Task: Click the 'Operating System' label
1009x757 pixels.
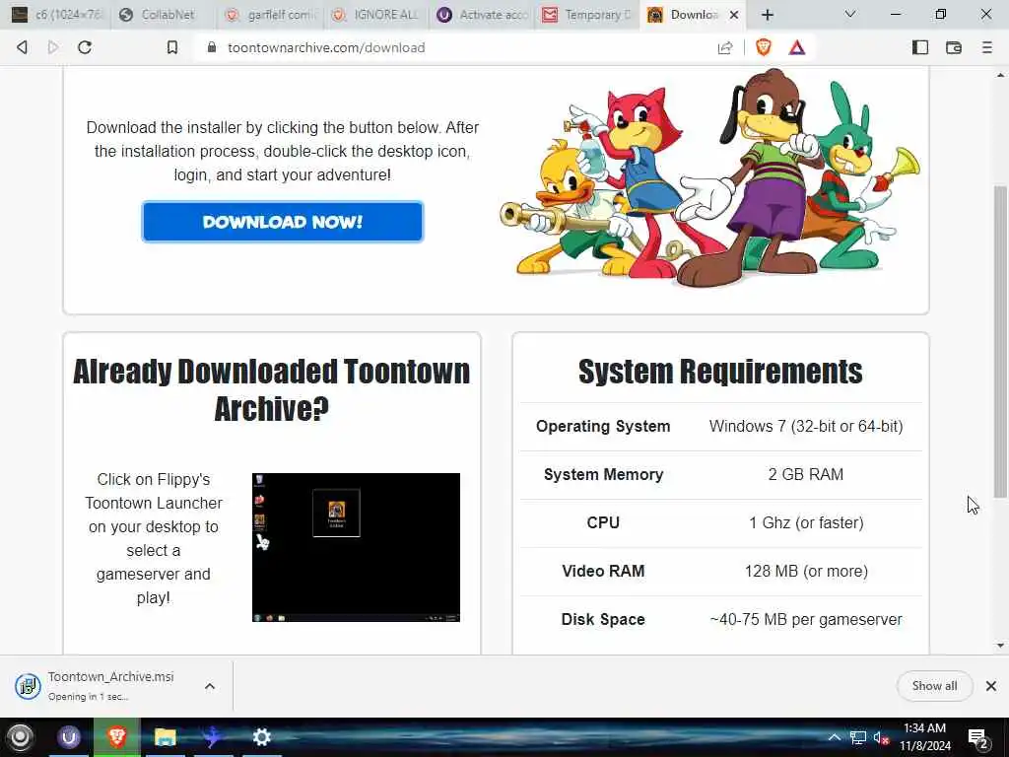Action: 603,426
